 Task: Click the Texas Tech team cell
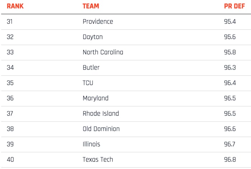[x=98, y=160]
